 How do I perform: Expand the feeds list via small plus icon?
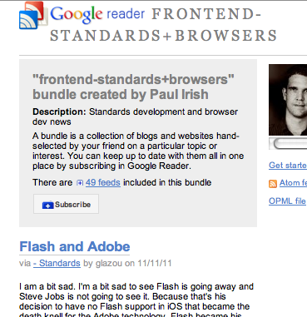tap(80, 183)
